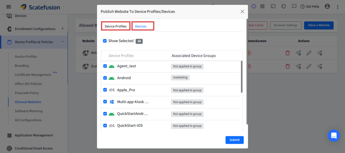The height and width of the screenshot is (153, 345).
Task: Select Allowed Websites in sidebar
Action: click(x=28, y=102)
